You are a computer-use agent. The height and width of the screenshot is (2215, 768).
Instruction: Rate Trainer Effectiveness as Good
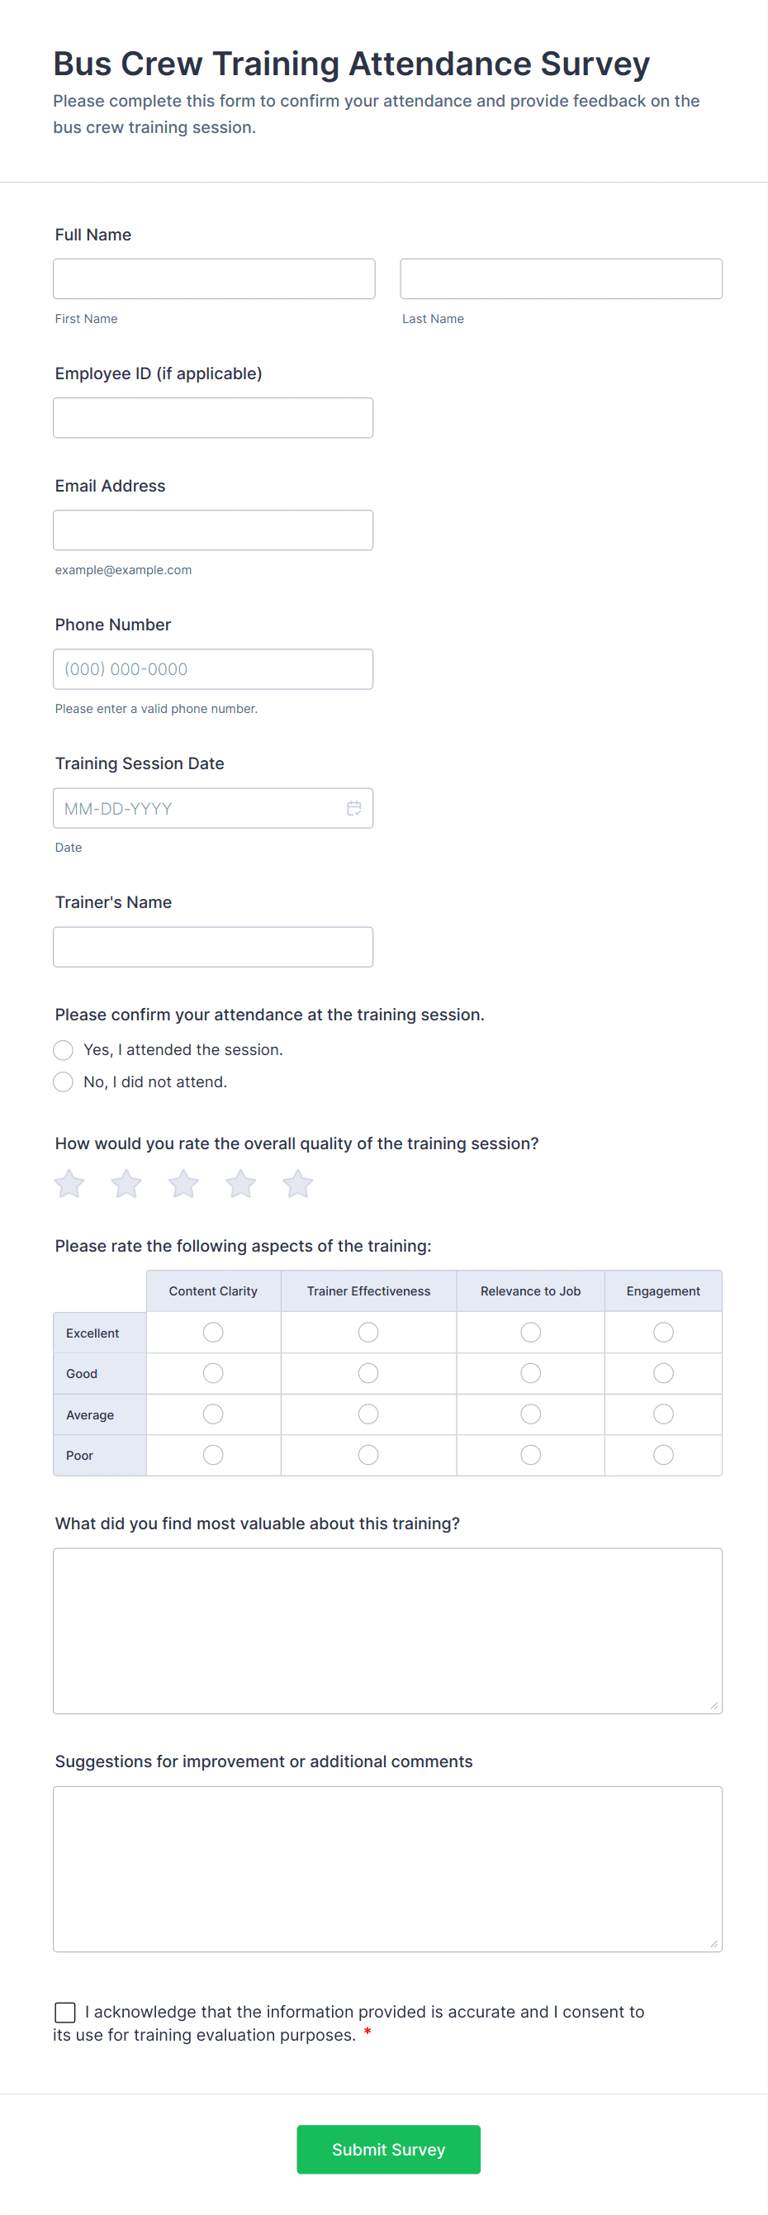[x=368, y=1373]
